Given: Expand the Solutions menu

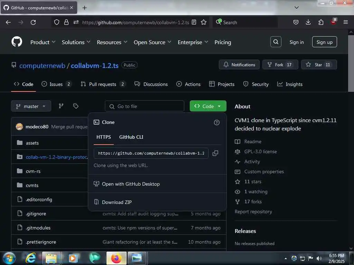Looking at the screenshot, I should coord(76,42).
